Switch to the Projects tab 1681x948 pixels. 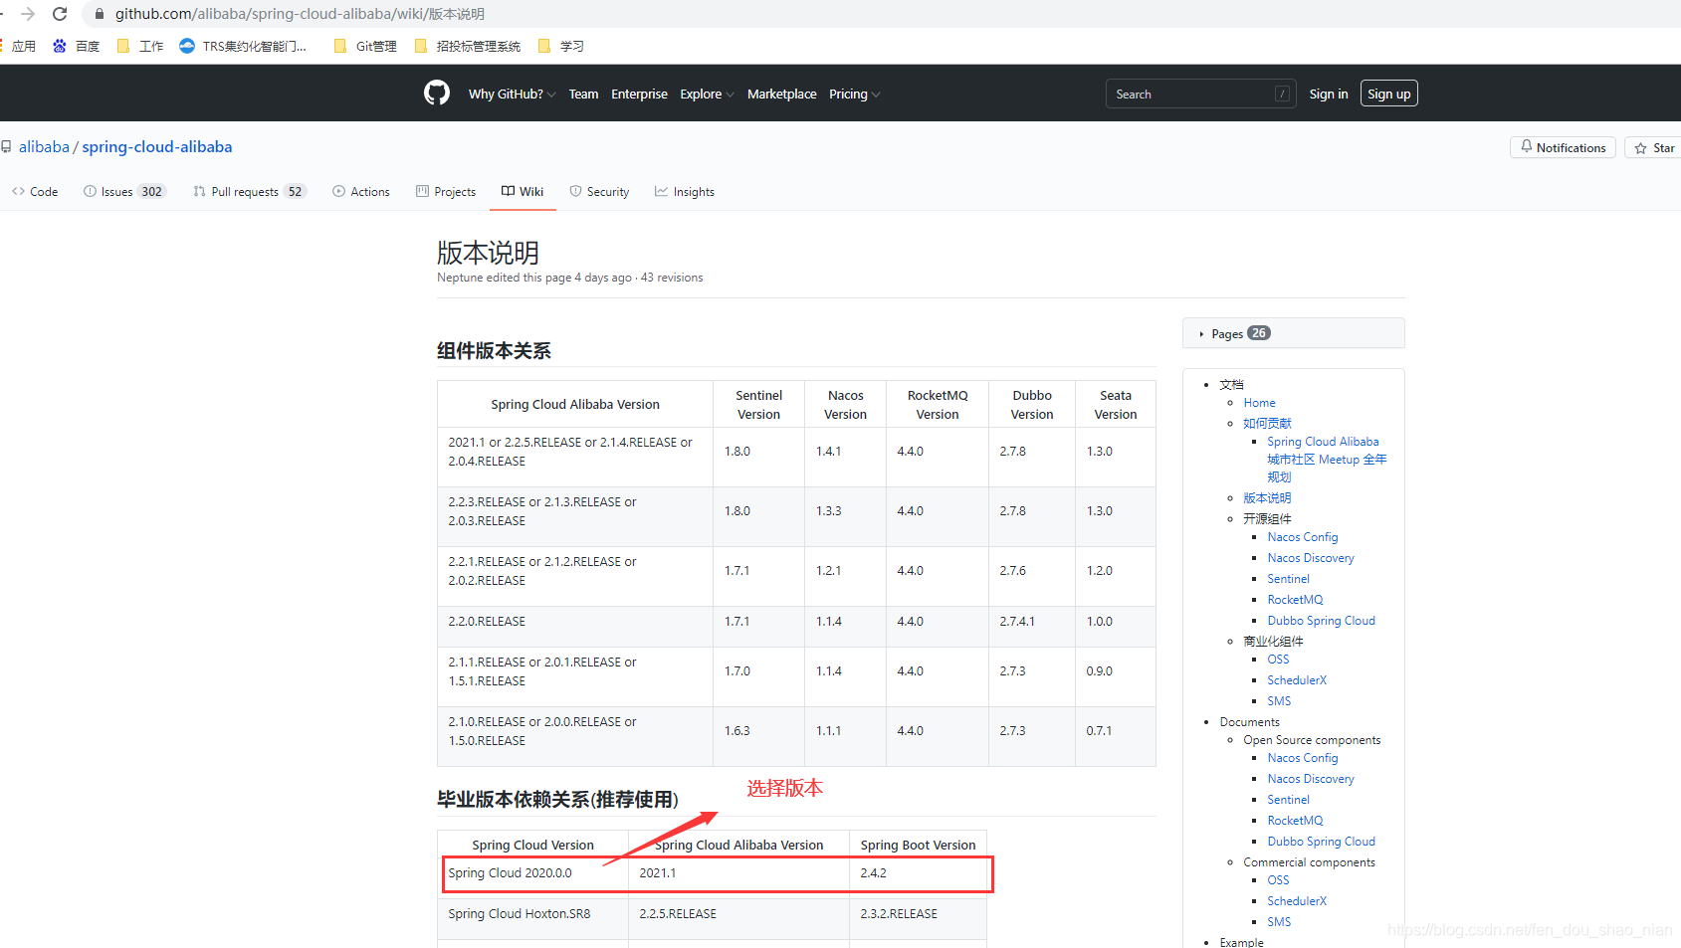[446, 191]
